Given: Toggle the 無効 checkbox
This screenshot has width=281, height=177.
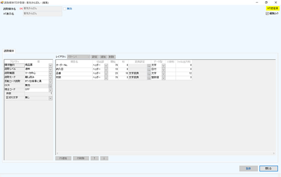Looking at the screenshot, I should (x=64, y=9).
